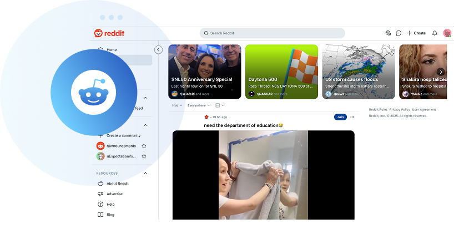Screen dimensions: 454x234
Task: Open Reddit Rules link
Action: pyautogui.click(x=378, y=110)
